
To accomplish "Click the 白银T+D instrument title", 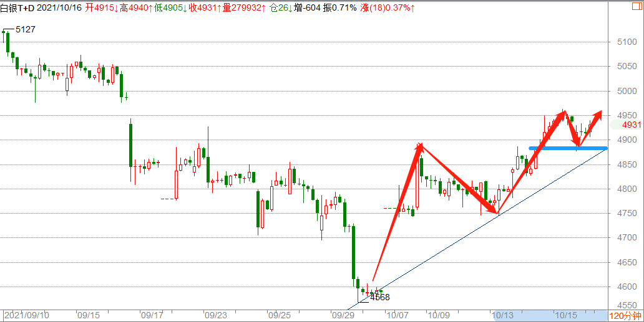I will [17, 7].
